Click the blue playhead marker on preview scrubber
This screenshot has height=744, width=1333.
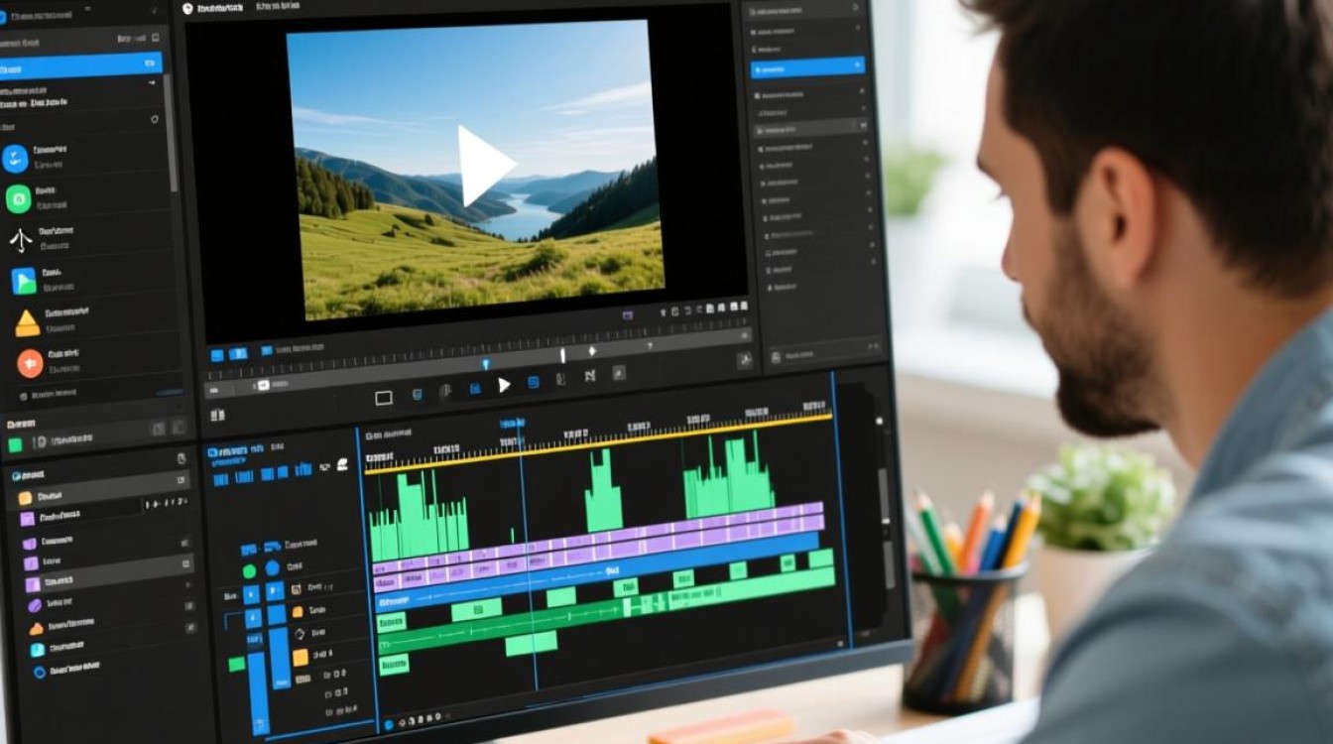tap(485, 364)
